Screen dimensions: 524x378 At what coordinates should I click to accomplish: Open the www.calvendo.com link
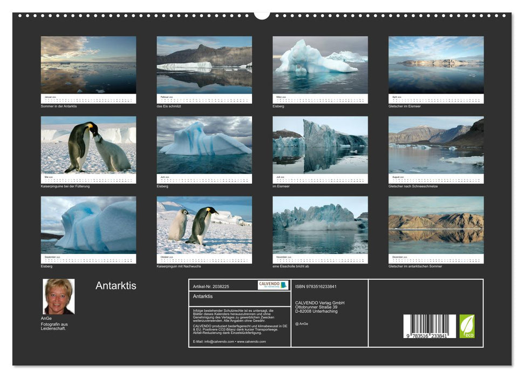point(251,341)
